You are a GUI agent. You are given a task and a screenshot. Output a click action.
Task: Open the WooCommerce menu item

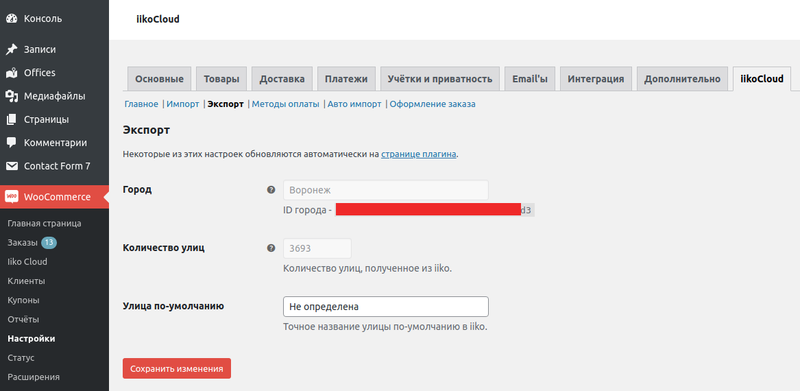click(x=54, y=197)
